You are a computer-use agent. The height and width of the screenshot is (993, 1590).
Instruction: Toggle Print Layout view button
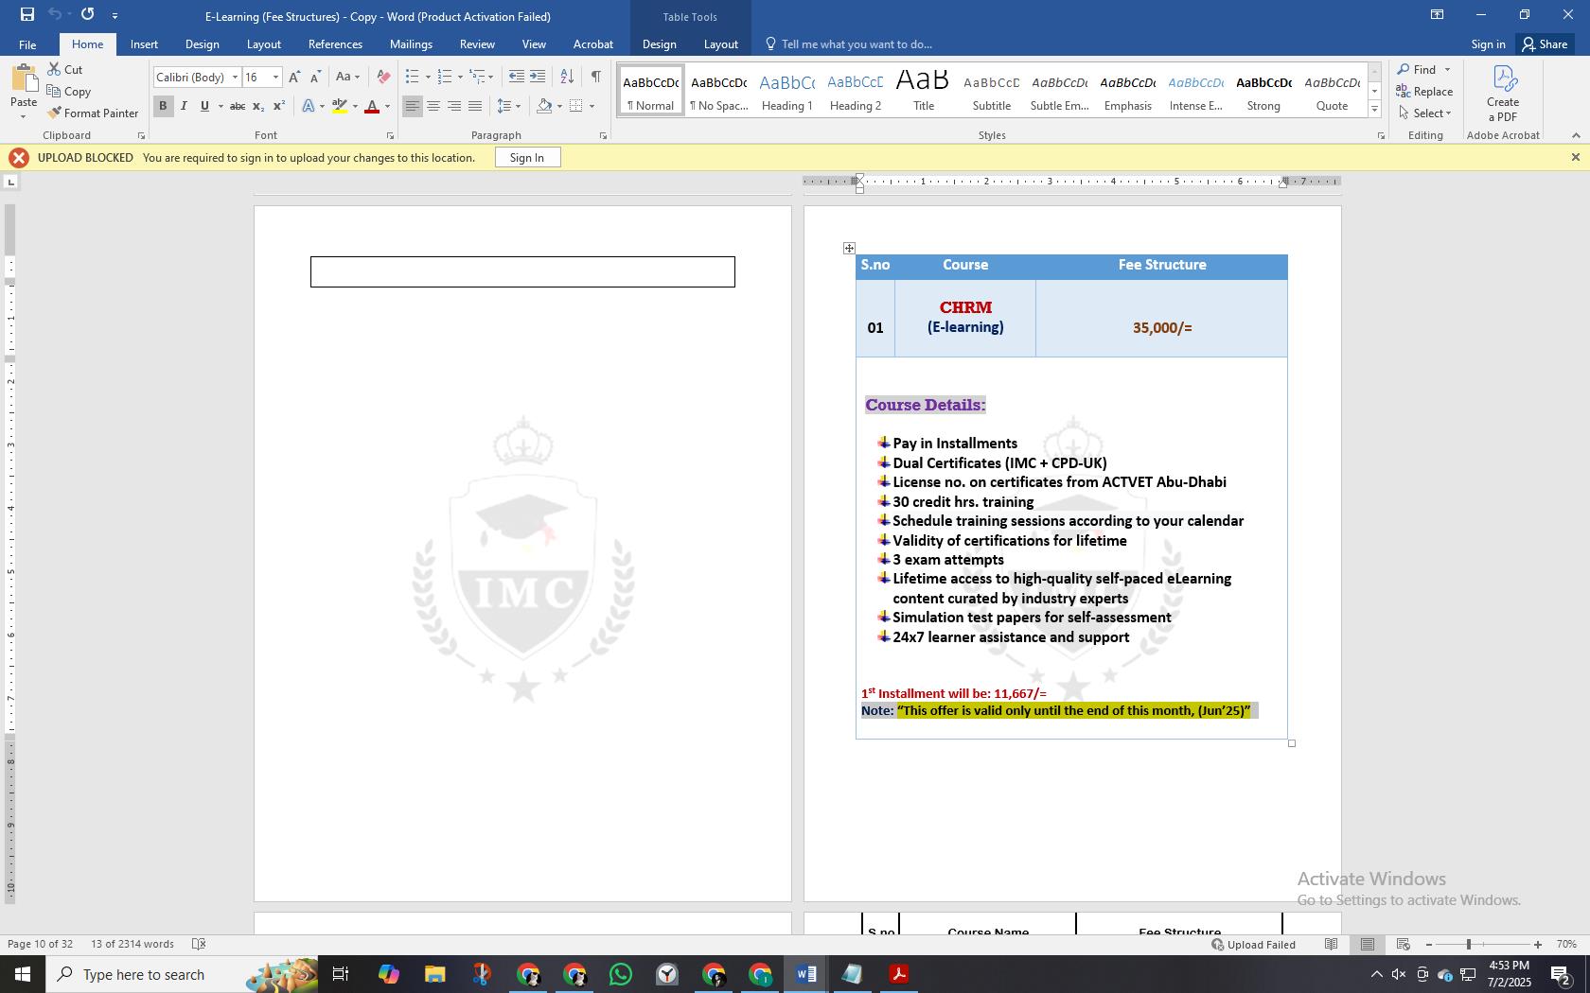[x=1367, y=944]
